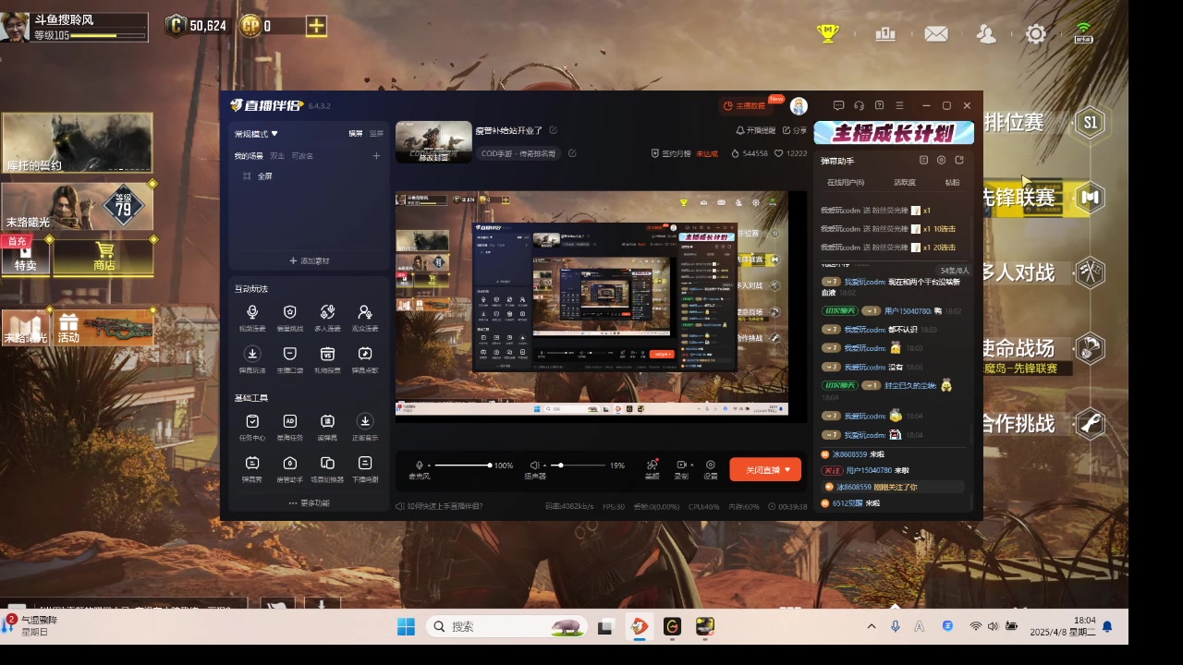
Task: Open 读弹幕 read-danmaku tool
Action: [x=327, y=427]
